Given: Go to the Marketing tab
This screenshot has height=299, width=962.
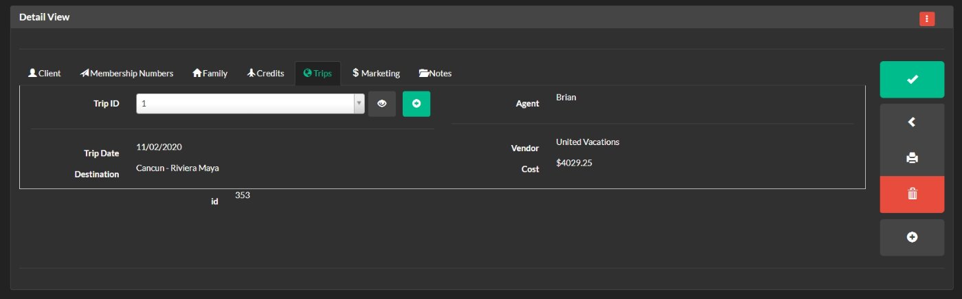Looking at the screenshot, I should pos(376,74).
